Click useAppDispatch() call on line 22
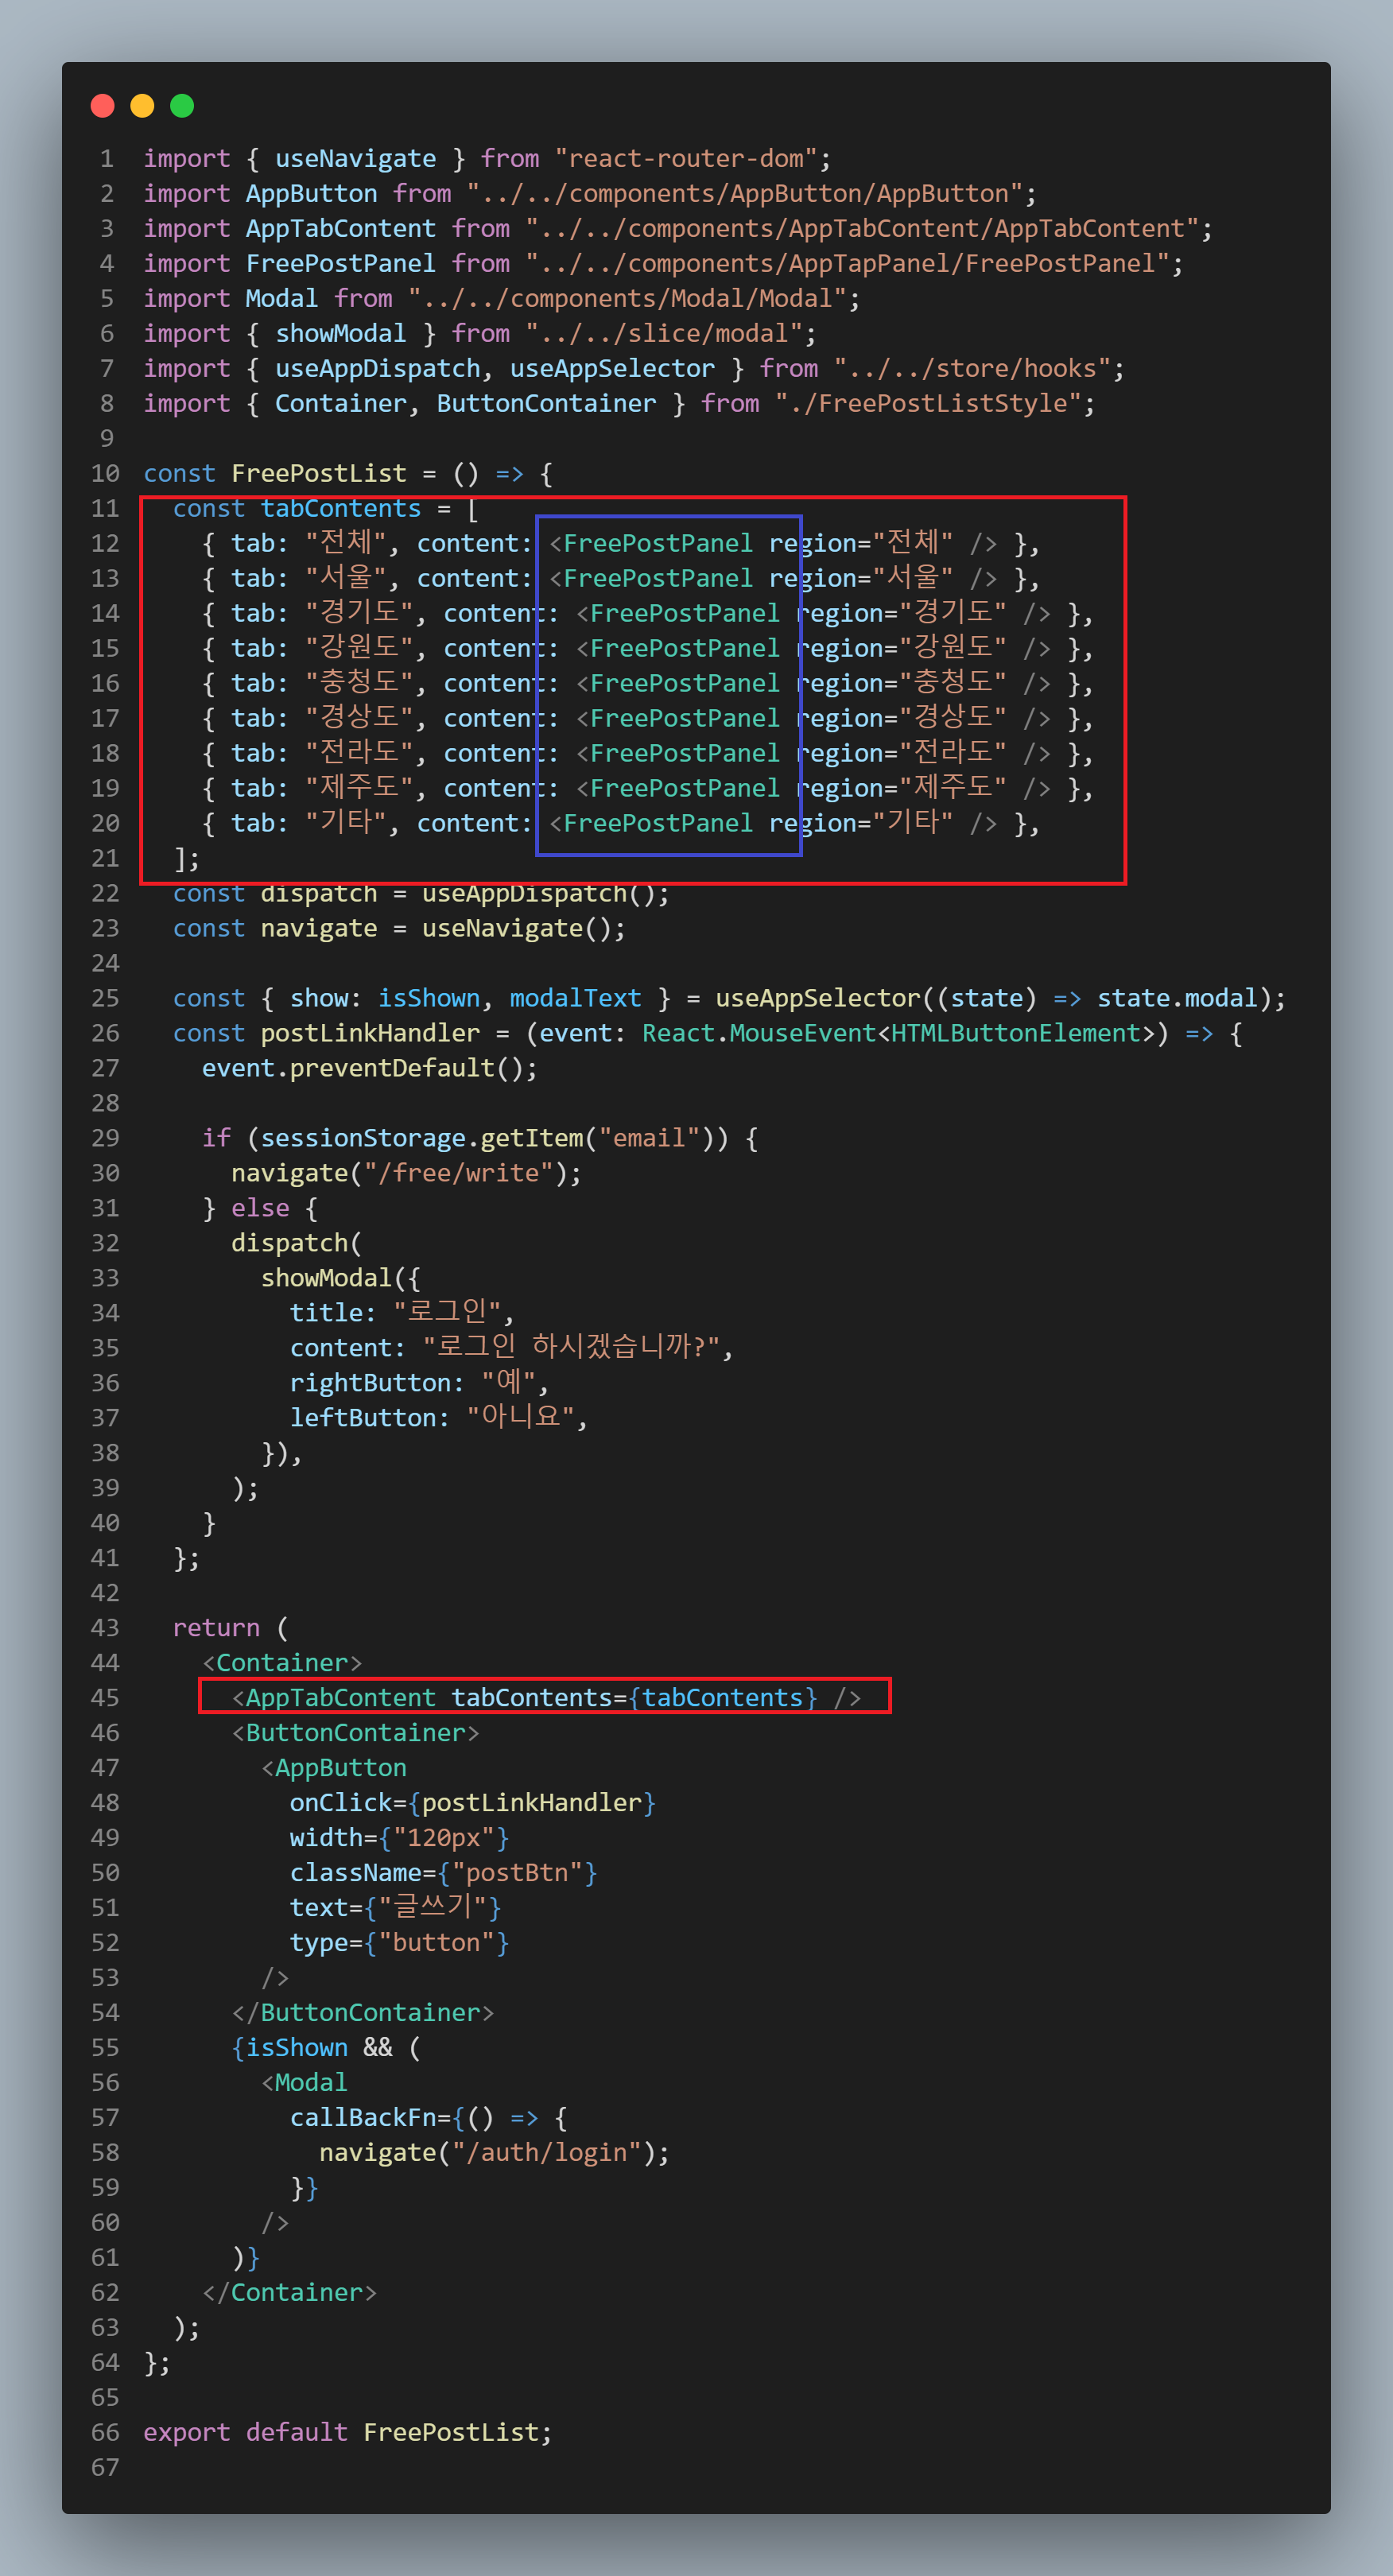The image size is (1393, 2576). (x=538, y=894)
